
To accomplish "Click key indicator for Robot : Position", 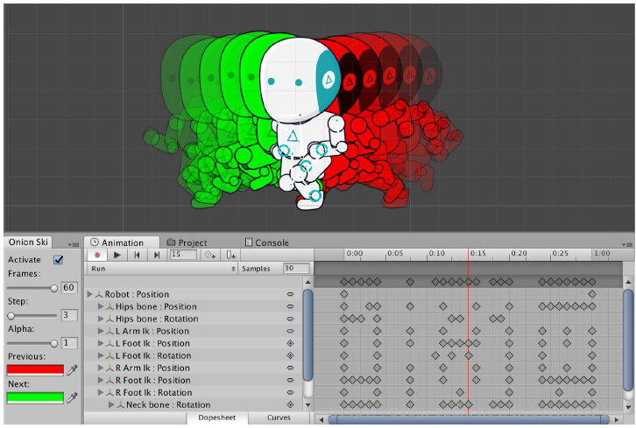I will (x=290, y=294).
